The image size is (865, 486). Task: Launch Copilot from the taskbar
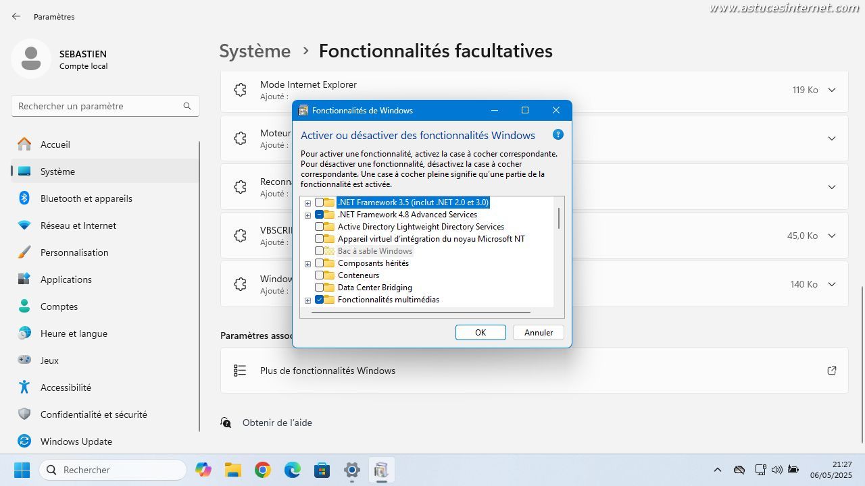(x=203, y=470)
